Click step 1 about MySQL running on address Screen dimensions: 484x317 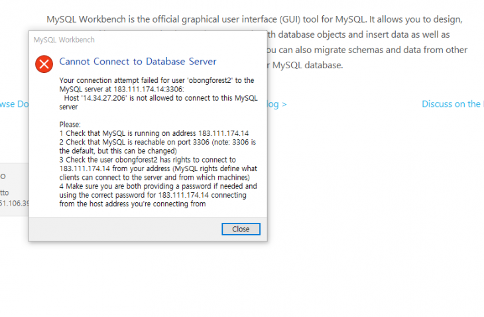point(154,133)
